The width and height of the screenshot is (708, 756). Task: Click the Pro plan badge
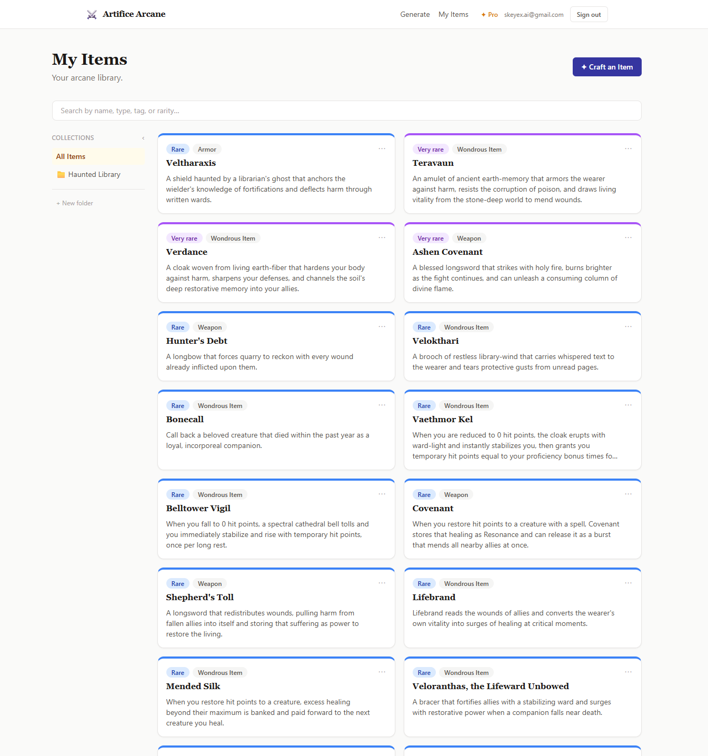tap(490, 15)
